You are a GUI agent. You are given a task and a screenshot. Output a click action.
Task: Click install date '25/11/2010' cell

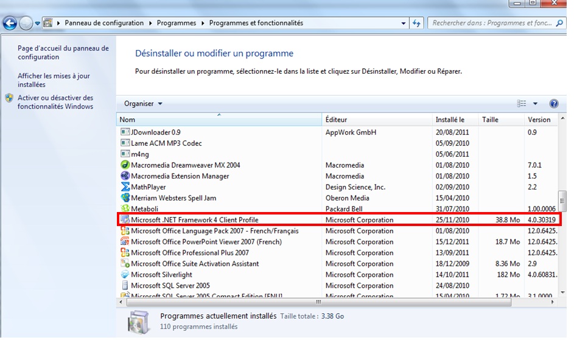(x=452, y=220)
